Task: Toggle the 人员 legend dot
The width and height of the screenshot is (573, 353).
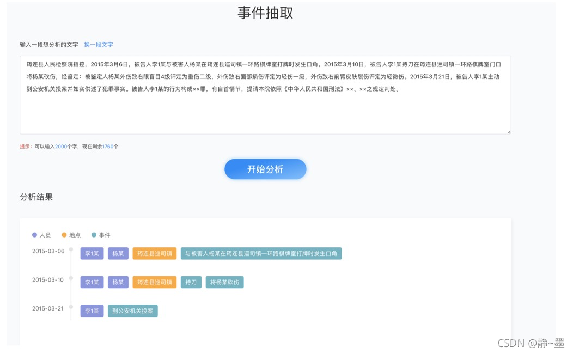Action: tap(34, 235)
